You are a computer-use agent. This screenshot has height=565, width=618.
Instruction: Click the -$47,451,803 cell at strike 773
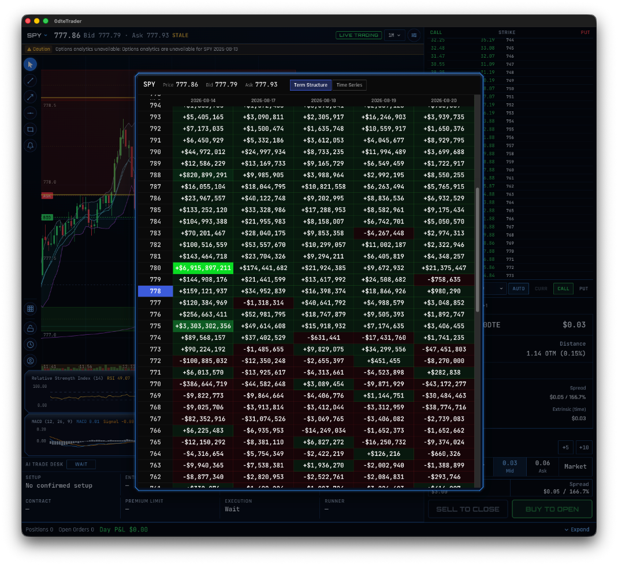[x=444, y=349]
